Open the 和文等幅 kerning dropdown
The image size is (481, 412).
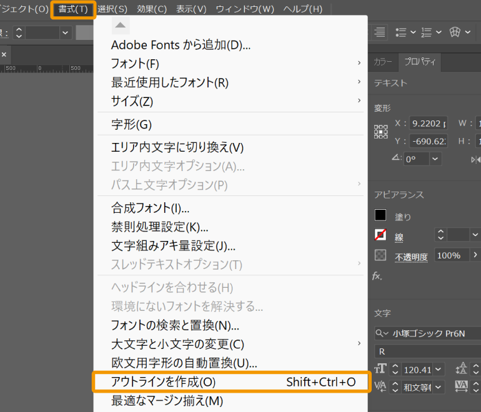[438, 387]
